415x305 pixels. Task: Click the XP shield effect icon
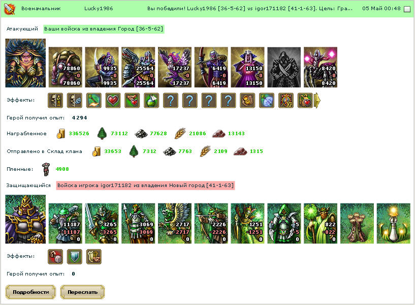pos(286,100)
